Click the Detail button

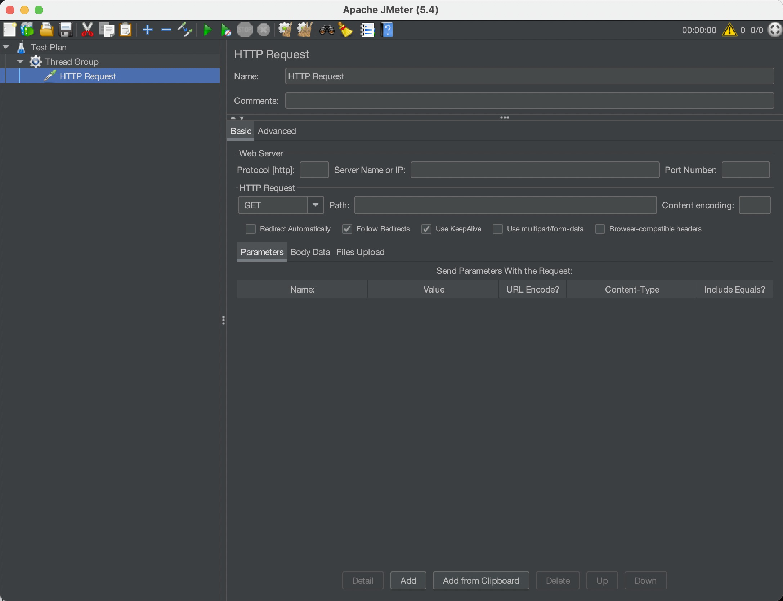[363, 580]
